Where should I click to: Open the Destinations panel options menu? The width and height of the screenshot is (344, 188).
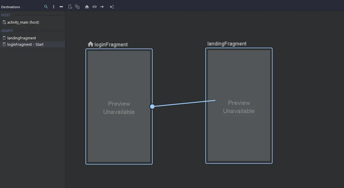[x=54, y=7]
